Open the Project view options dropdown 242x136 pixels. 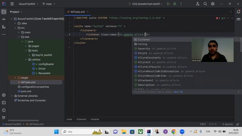coord(16,12)
